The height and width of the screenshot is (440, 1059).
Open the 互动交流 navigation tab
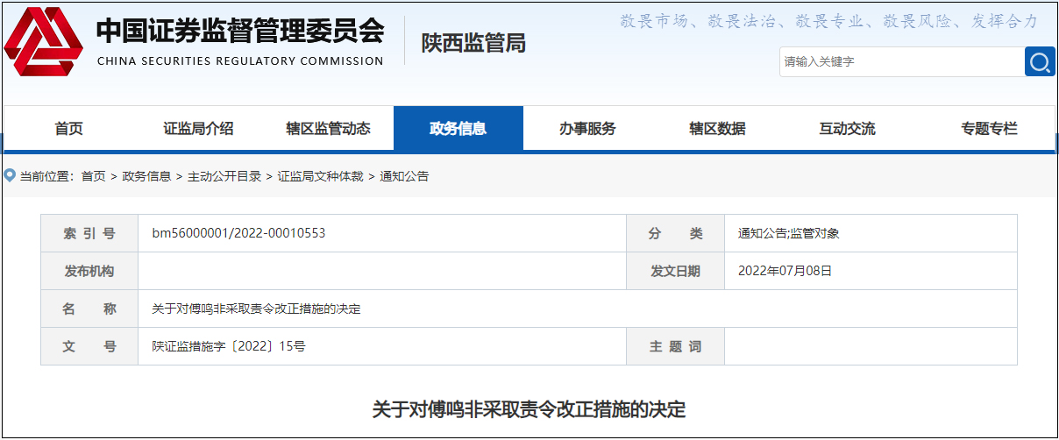pyautogui.click(x=848, y=129)
